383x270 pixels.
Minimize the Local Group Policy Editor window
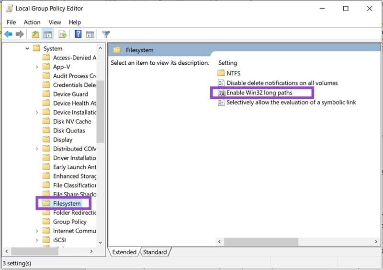pyautogui.click(x=322, y=9)
